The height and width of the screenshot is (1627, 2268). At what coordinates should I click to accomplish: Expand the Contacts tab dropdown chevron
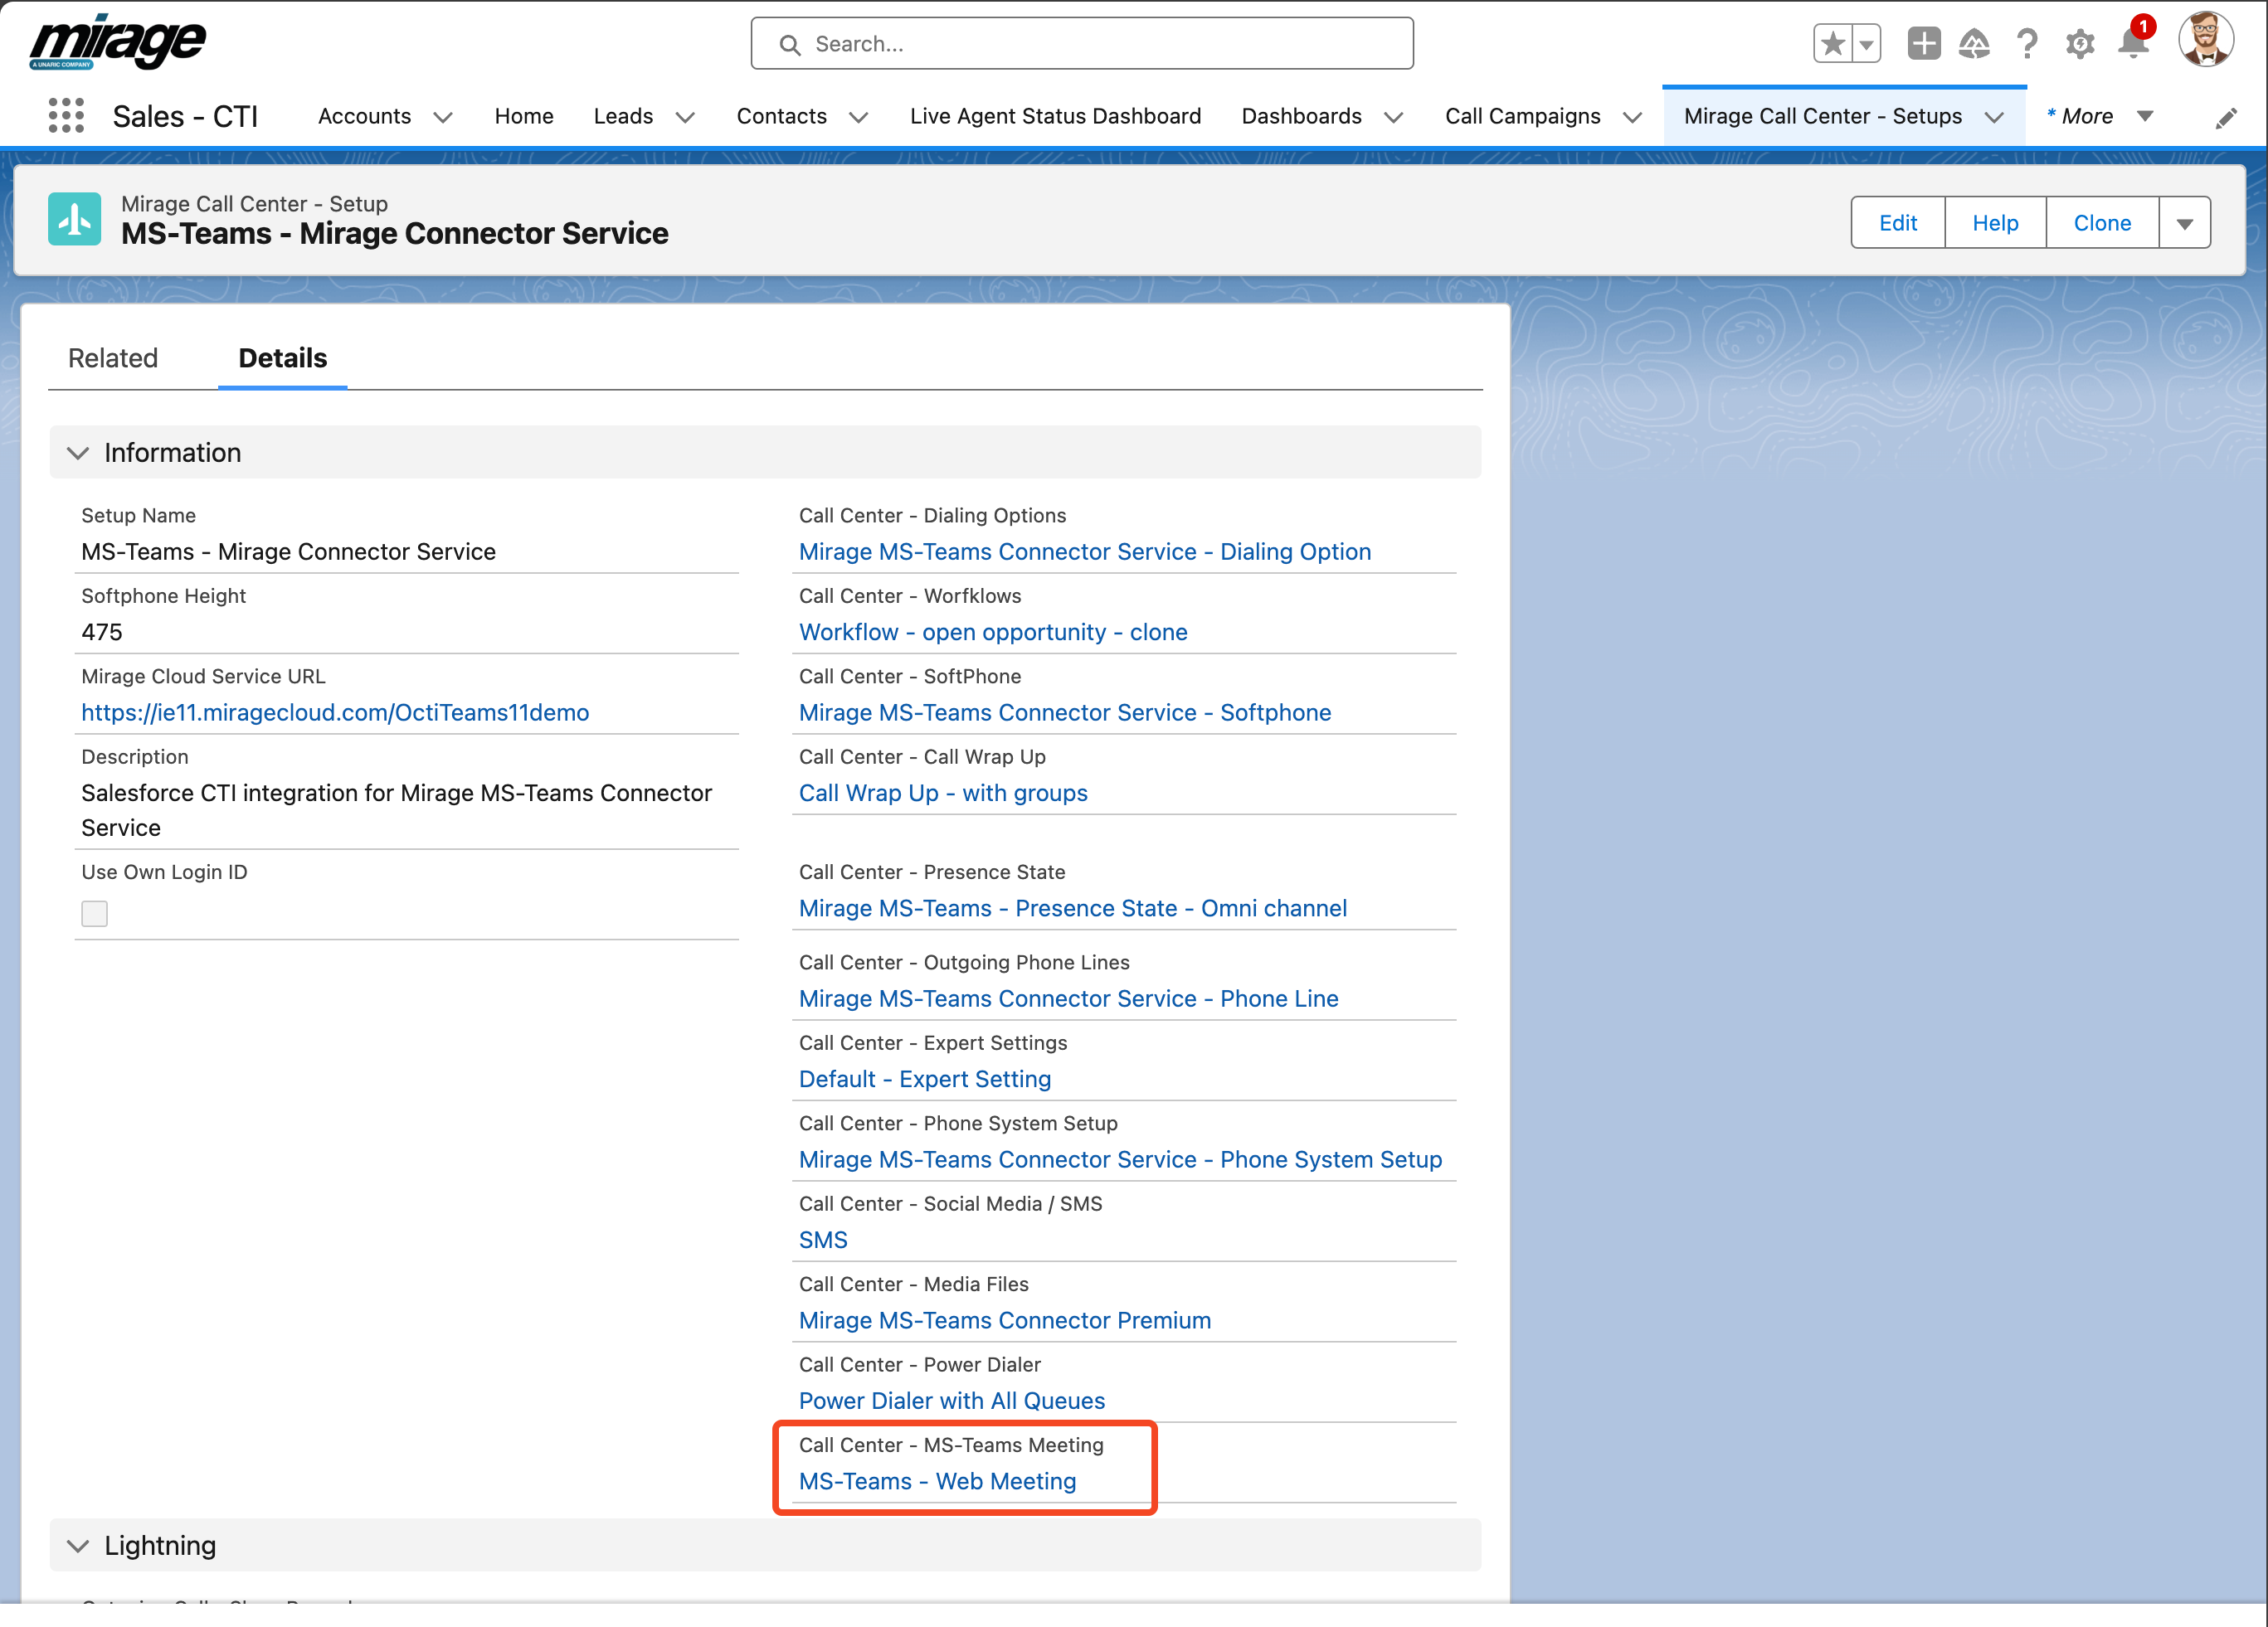(x=859, y=117)
